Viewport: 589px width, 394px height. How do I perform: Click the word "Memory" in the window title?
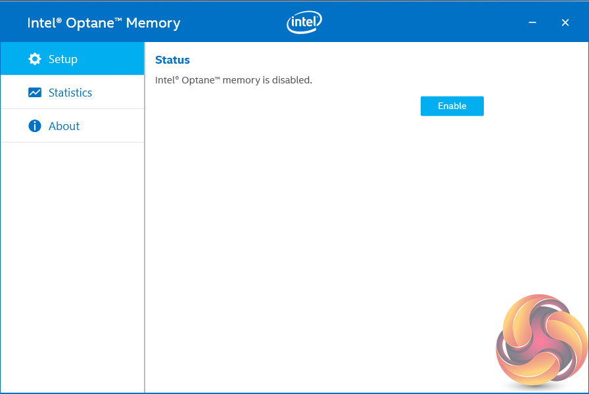pos(153,23)
